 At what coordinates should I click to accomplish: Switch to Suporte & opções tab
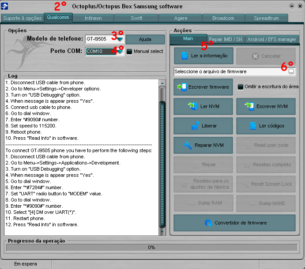click(x=23, y=18)
